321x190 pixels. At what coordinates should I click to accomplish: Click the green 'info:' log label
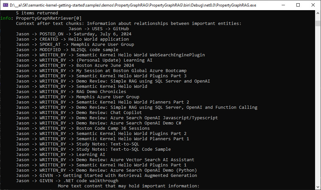(7, 18)
